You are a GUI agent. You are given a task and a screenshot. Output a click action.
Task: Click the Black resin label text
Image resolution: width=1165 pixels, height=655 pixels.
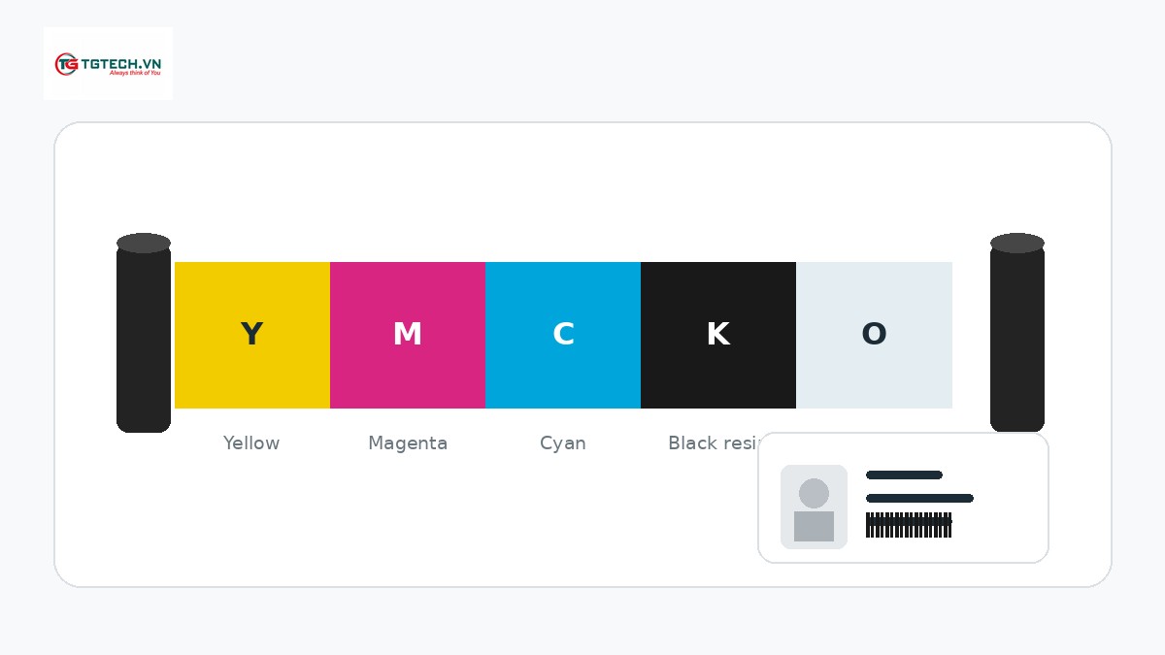(x=714, y=443)
